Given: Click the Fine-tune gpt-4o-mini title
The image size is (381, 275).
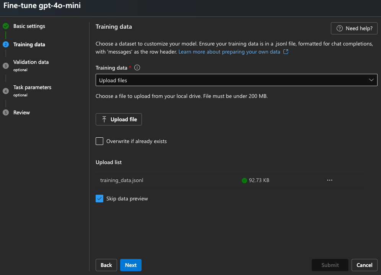Looking at the screenshot, I should tap(42, 5).
